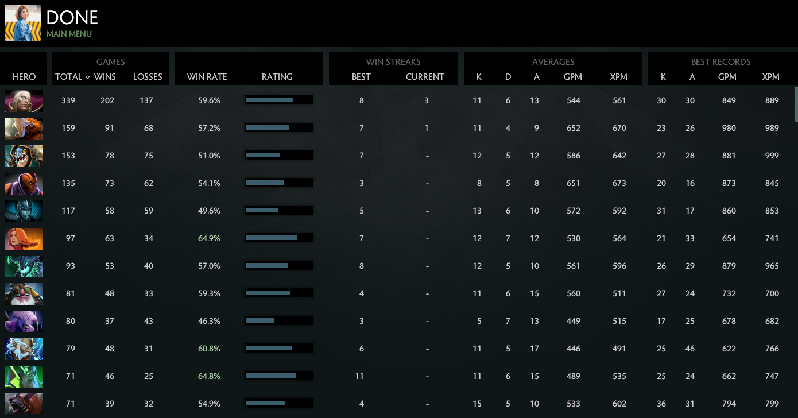
Task: Open the portrait of the hero with 93 games
Action: (24, 266)
